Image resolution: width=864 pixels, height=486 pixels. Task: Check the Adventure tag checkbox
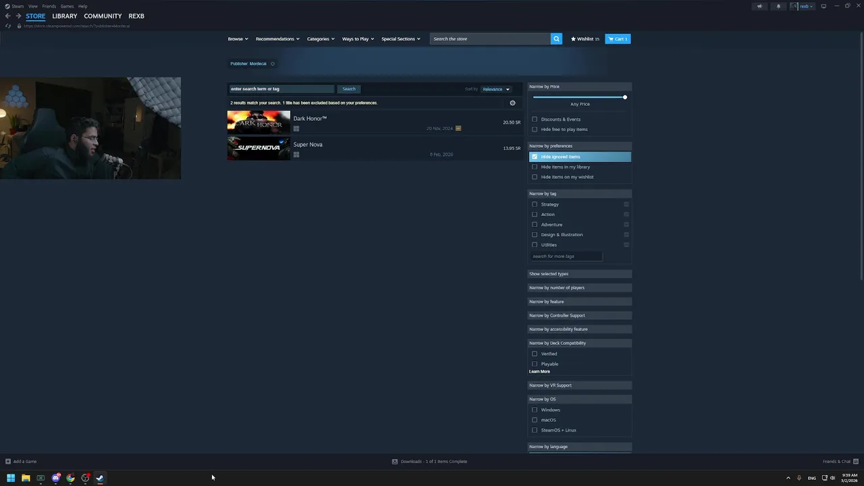point(535,225)
